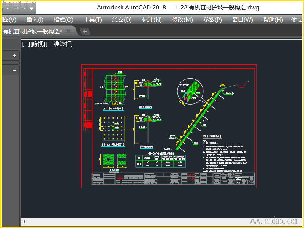This screenshot has width=304, height=228.
Task: Create a new drawing with the plus tab
Action: (85, 32)
